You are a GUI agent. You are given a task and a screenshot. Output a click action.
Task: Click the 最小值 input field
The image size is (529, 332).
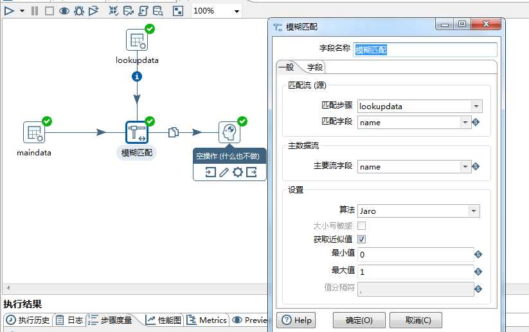(416, 254)
